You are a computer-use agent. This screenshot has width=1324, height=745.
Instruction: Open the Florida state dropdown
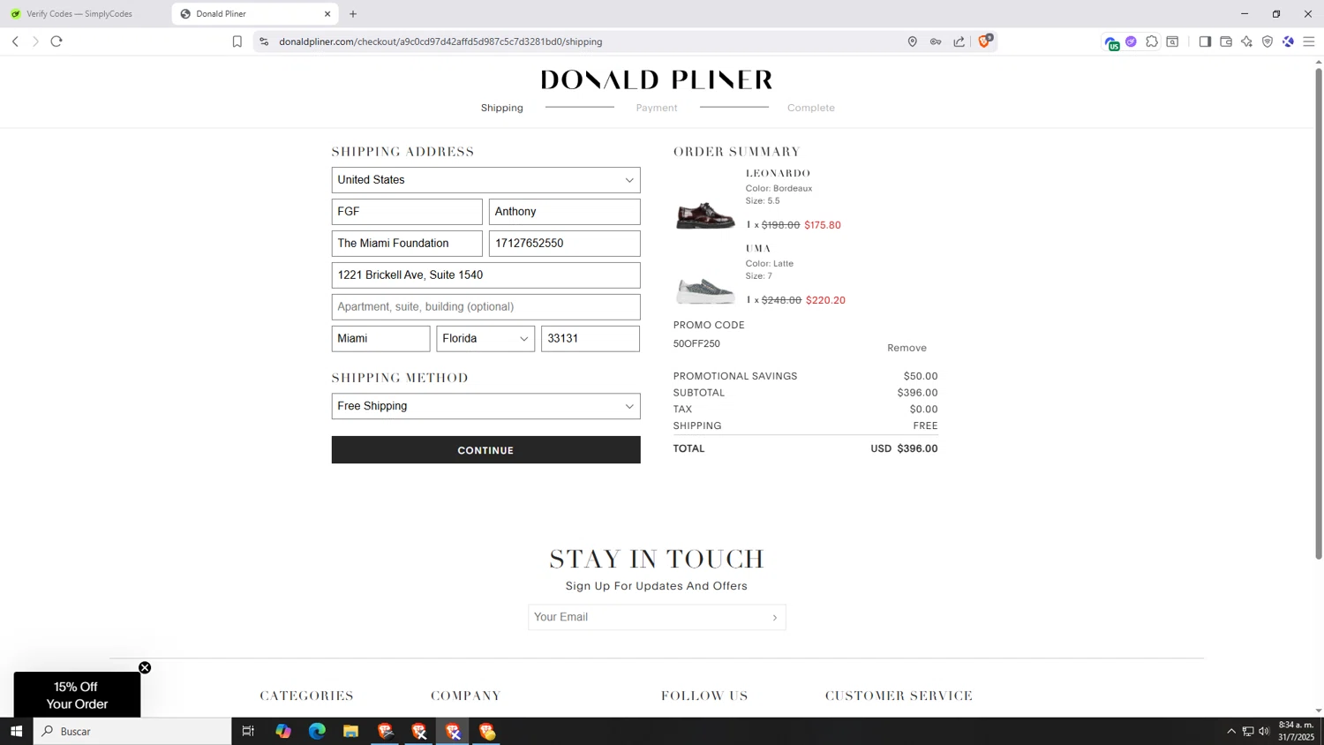tap(485, 339)
